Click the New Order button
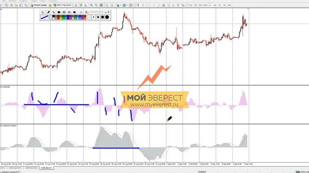The height and width of the screenshot is (173, 309). [39, 5]
